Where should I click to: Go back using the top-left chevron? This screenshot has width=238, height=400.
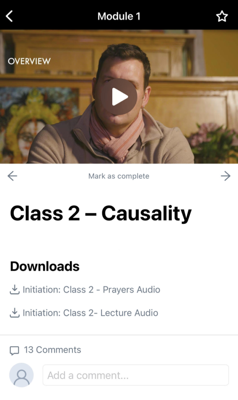point(9,16)
